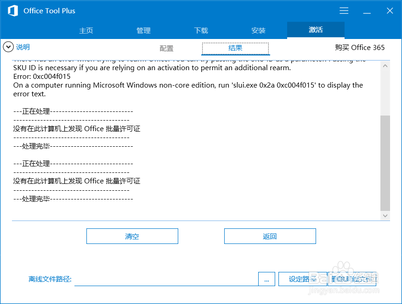Open the 说明 description link
Screen dimensions: 402x304
pyautogui.click(x=23, y=47)
